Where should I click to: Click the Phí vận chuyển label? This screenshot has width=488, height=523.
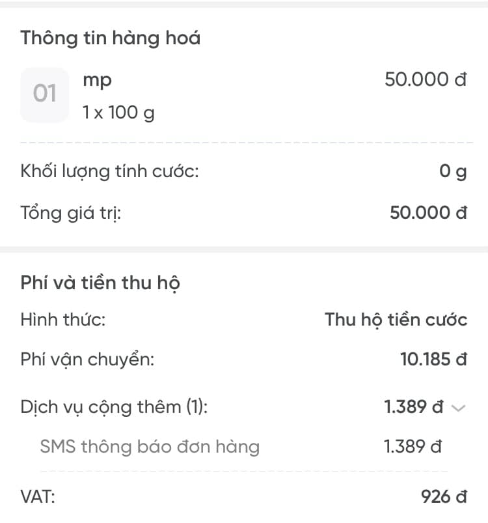(x=87, y=359)
